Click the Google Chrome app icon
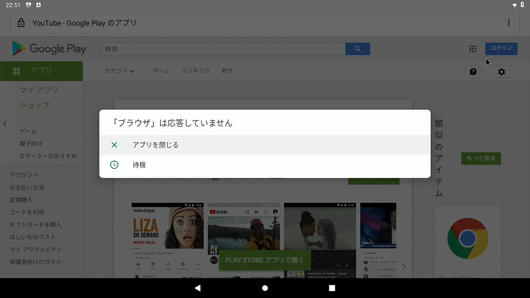Image resolution: width=530 pixels, height=298 pixels. tap(468, 238)
